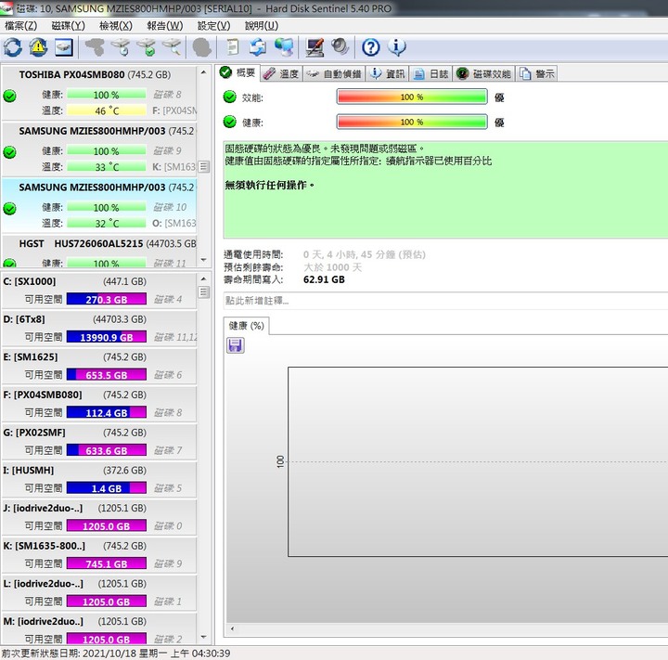Viewport: 668px width, 660px height.
Task: Click the graph horizontal scroll left arrow
Action: coord(232,628)
